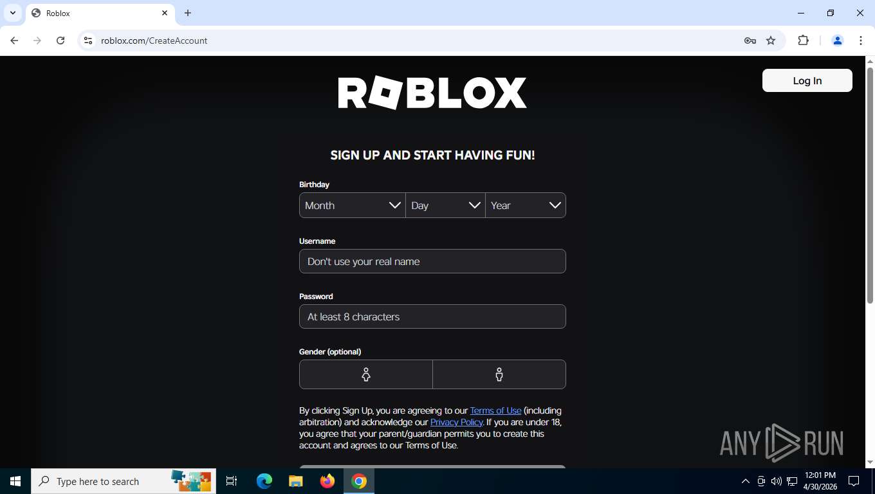This screenshot has height=494, width=875.
Task: Open the notification center icon
Action: 854,481
